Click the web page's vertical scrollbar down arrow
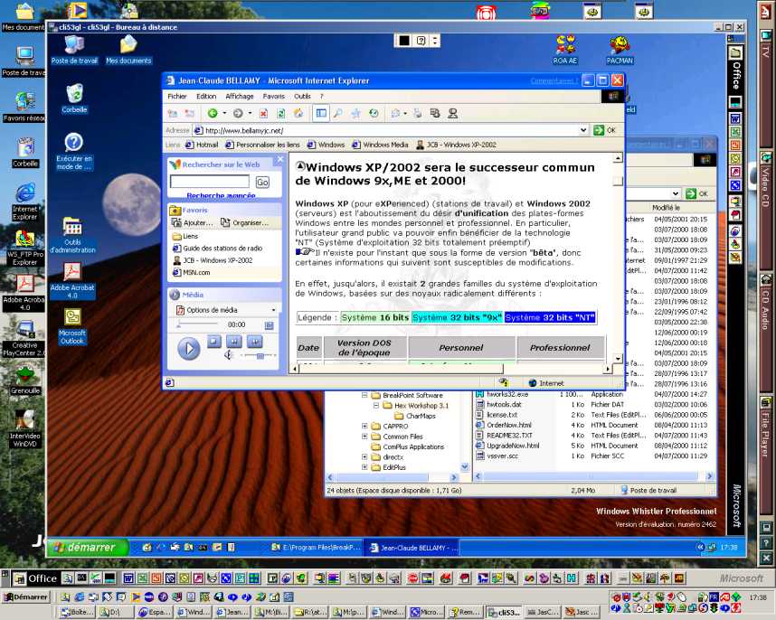776x620 pixels. tap(618, 359)
